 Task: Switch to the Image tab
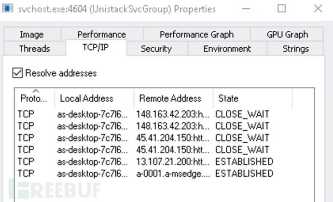coord(32,35)
